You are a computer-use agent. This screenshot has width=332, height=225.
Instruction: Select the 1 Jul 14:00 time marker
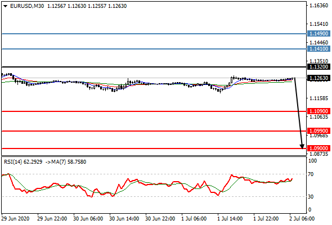(x=230, y=218)
